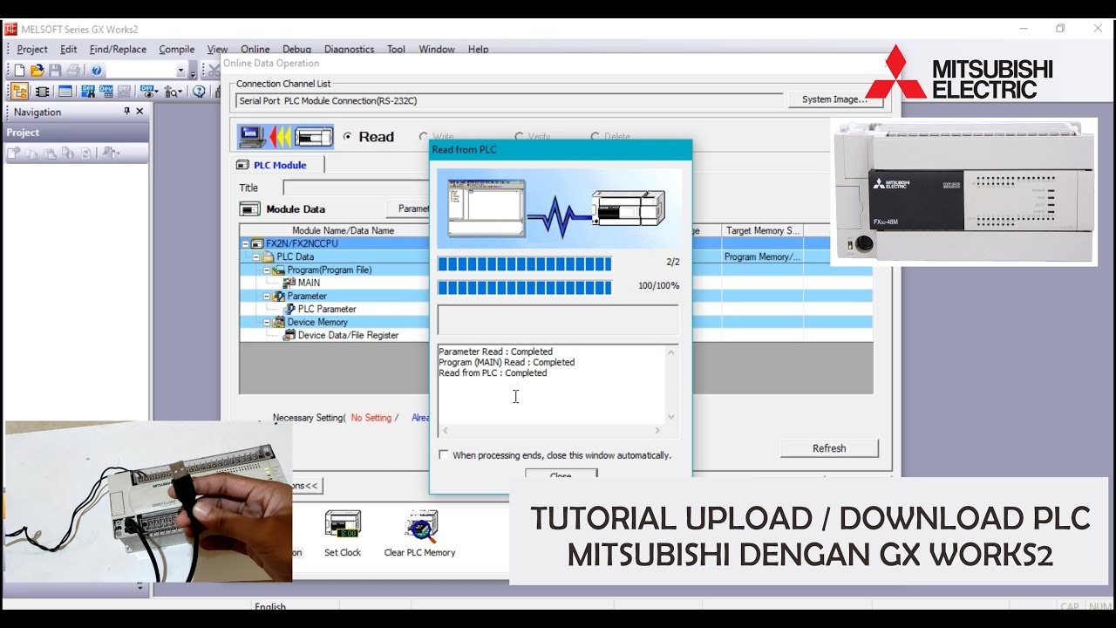Enable auto-close when processing ends checkbox
The width and height of the screenshot is (1116, 628).
[444, 455]
